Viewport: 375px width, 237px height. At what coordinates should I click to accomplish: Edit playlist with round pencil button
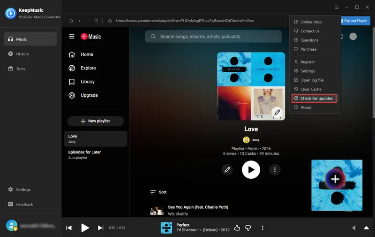[x=227, y=170]
